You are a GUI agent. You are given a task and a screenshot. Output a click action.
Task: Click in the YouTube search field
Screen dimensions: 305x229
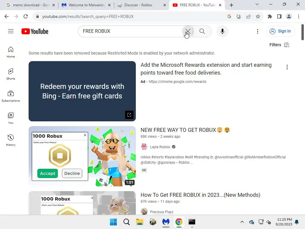130,31
